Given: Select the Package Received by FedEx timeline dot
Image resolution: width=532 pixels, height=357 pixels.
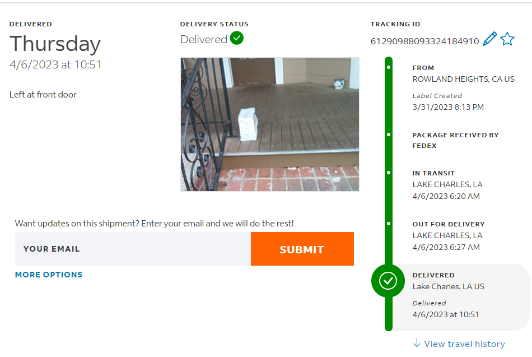Looking at the screenshot, I should [x=389, y=135].
